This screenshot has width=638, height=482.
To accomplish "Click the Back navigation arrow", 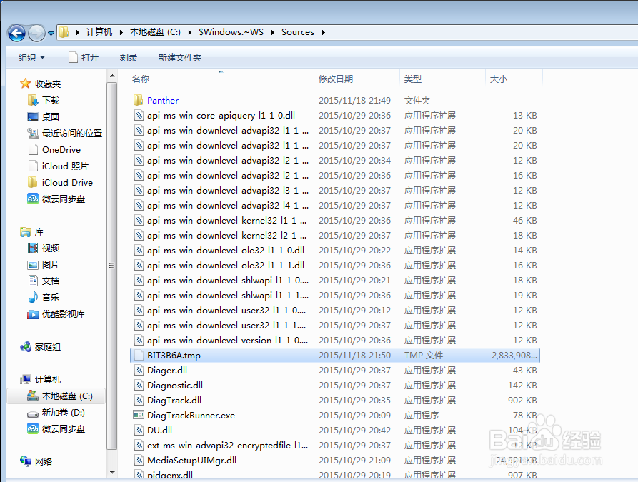I will point(16,32).
